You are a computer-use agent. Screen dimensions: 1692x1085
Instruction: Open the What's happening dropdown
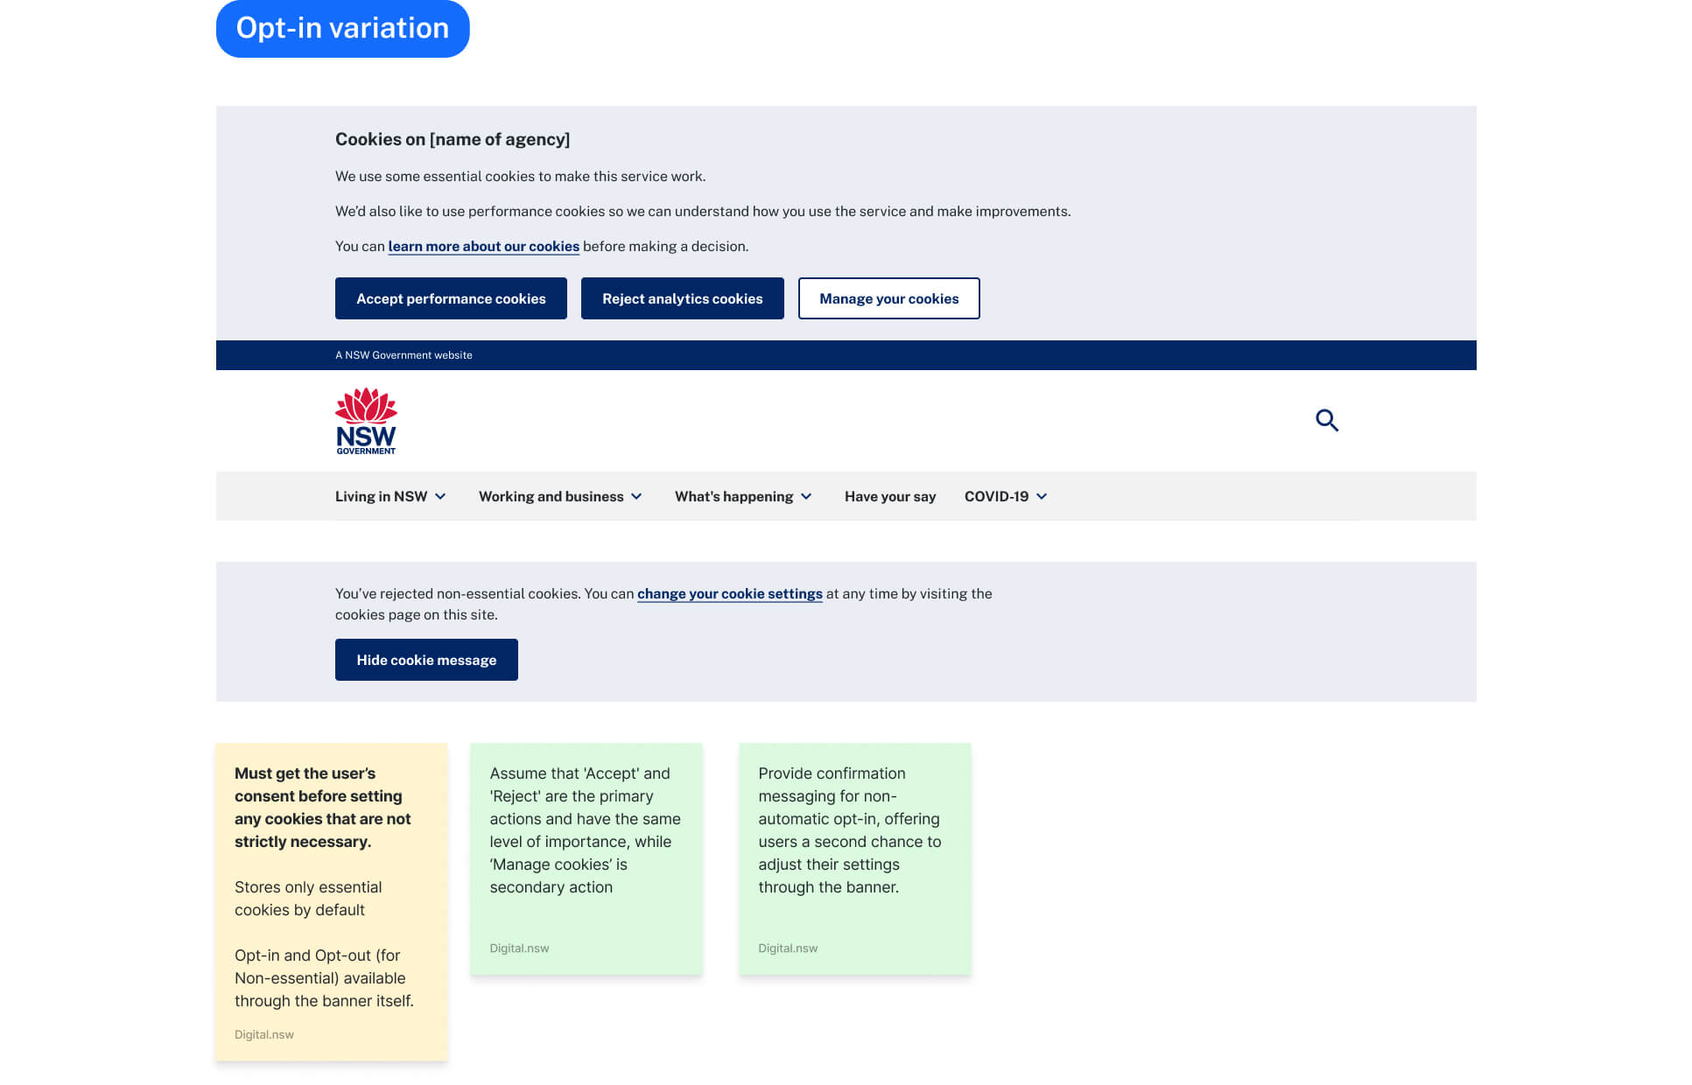pyautogui.click(x=742, y=496)
